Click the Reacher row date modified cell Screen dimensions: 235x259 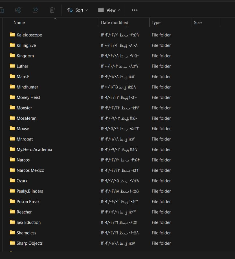[118, 212]
